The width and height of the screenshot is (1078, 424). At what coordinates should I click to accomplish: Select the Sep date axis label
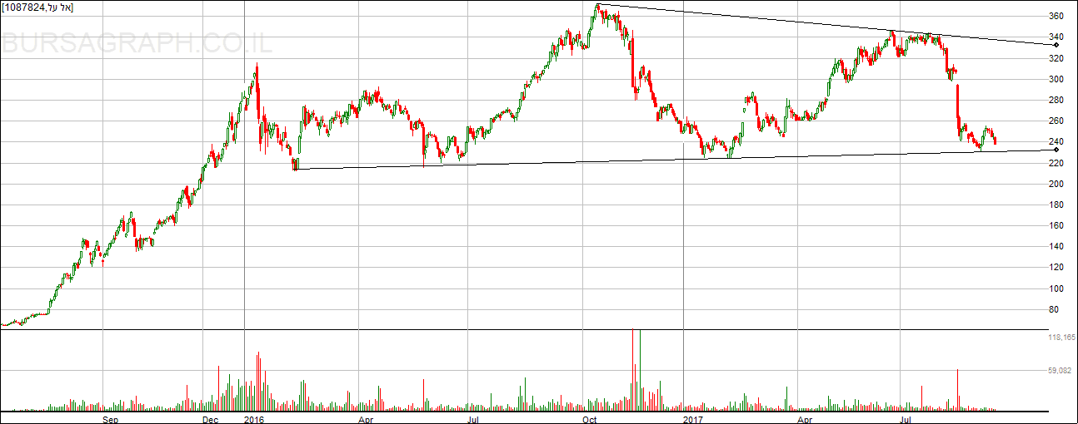tap(111, 419)
